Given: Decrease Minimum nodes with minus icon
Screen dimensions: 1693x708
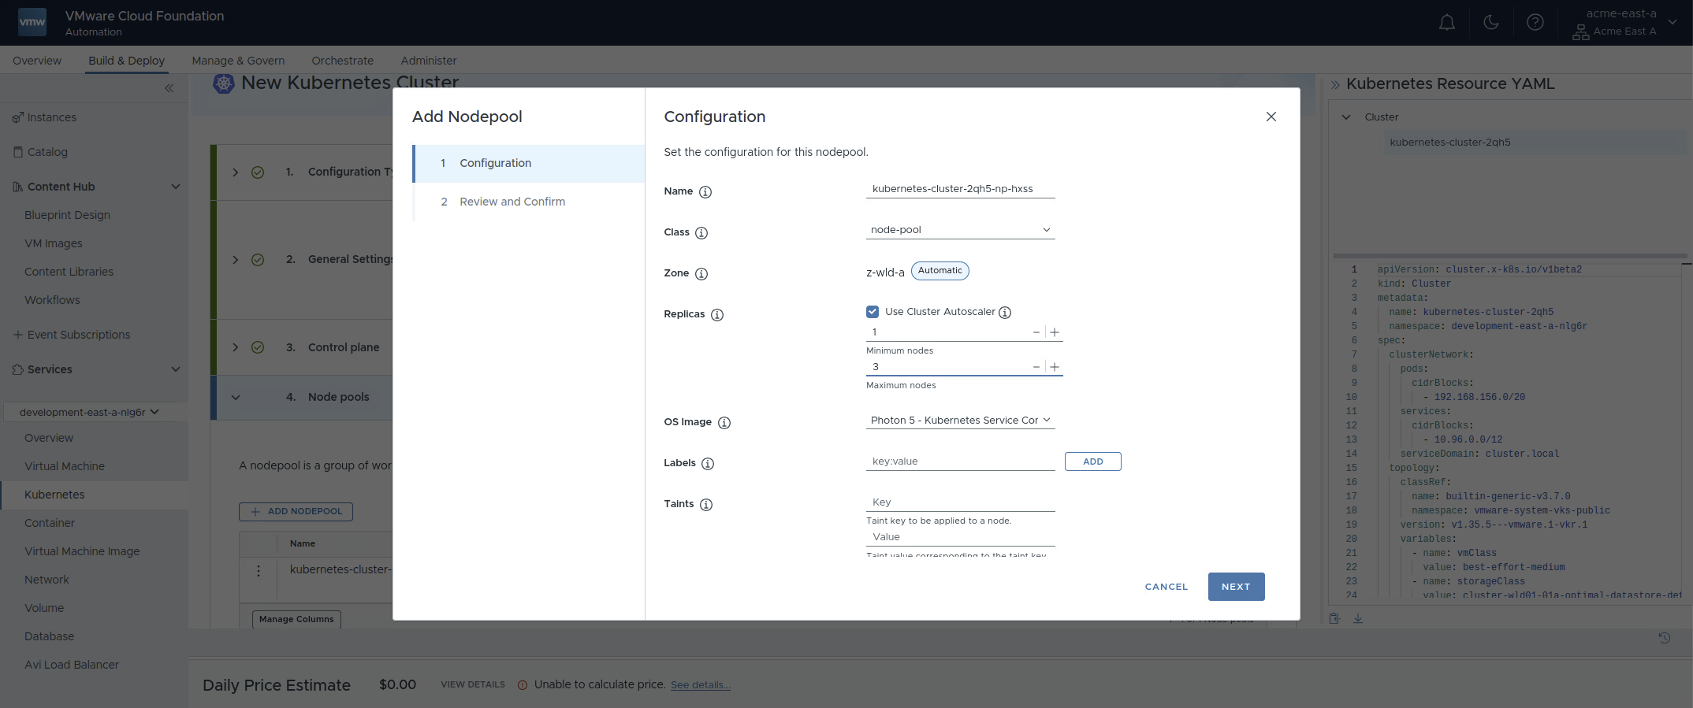Looking at the screenshot, I should [x=1036, y=332].
